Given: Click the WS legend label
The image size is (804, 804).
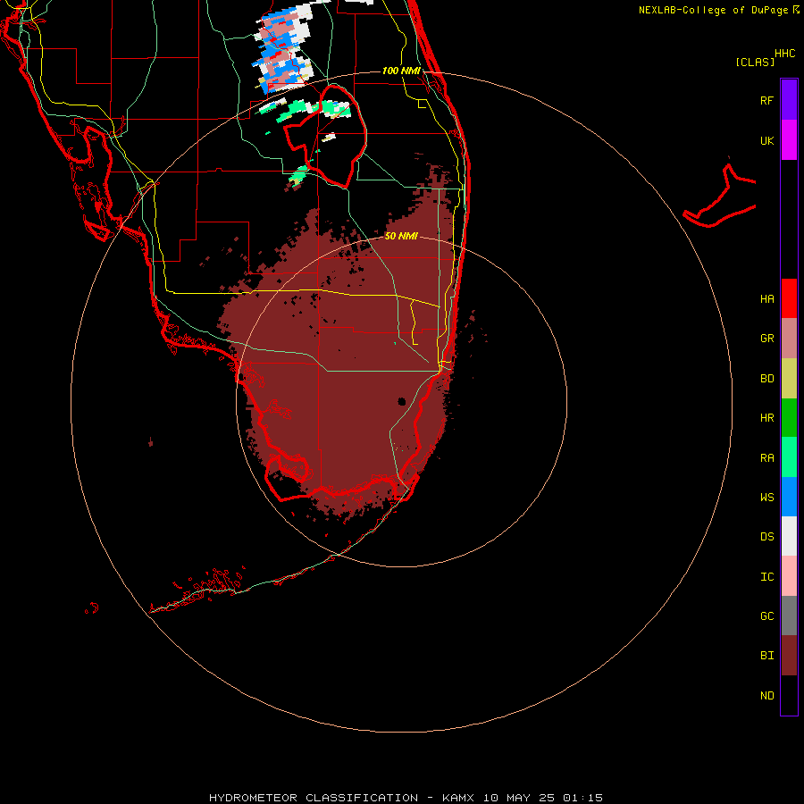Looking at the screenshot, I should click(x=766, y=497).
